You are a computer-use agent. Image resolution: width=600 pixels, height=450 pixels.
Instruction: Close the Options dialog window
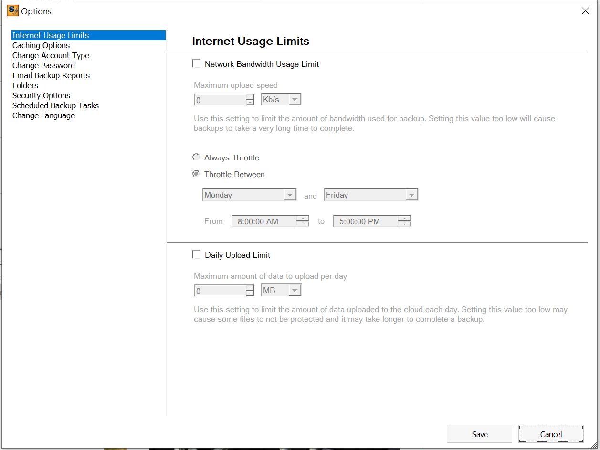tap(585, 11)
